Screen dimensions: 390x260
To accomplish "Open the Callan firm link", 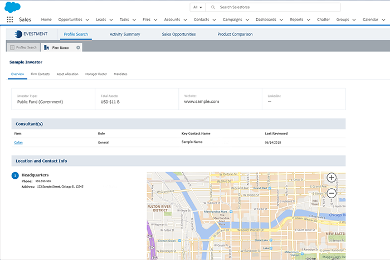I will pyautogui.click(x=18, y=143).
